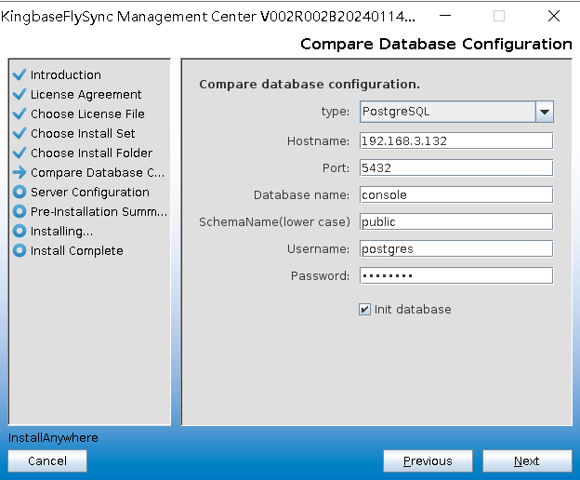This screenshot has width=580, height=480.
Task: Click the arrow icon beside Compare Database step
Action: pos(19,172)
